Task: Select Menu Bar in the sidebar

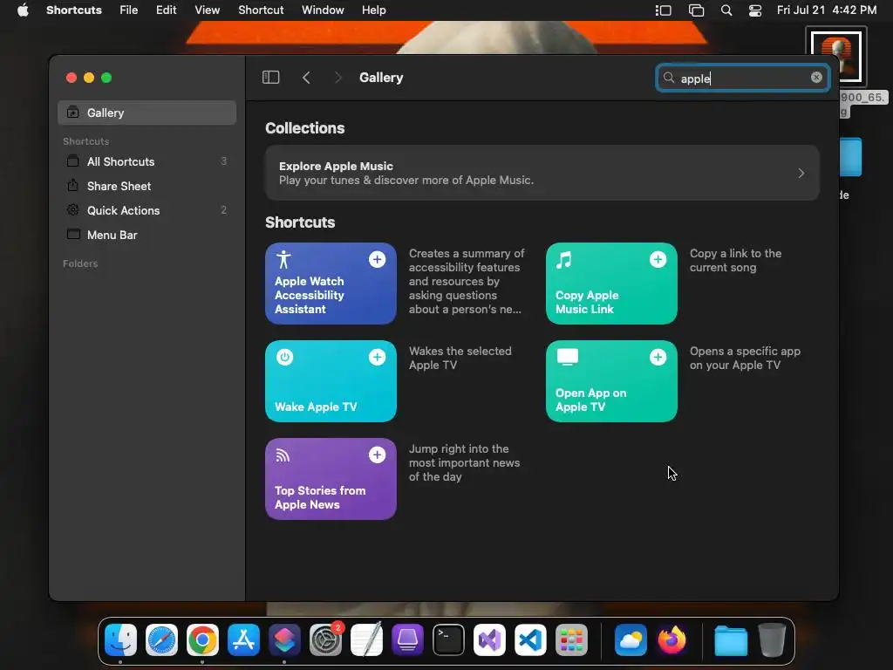Action: [147, 235]
